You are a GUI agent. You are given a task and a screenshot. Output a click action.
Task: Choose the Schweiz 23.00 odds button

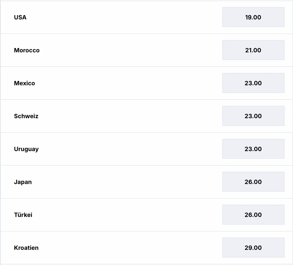click(253, 116)
